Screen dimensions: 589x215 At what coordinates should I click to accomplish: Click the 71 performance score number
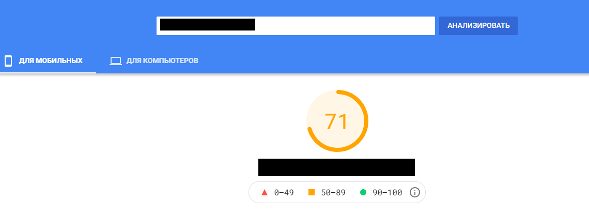(337, 121)
